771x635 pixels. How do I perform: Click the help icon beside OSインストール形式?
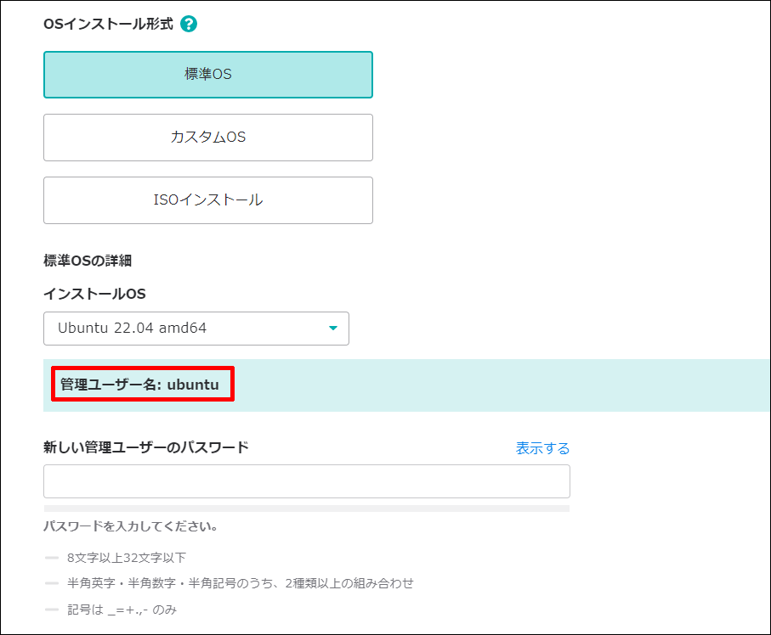(x=189, y=24)
